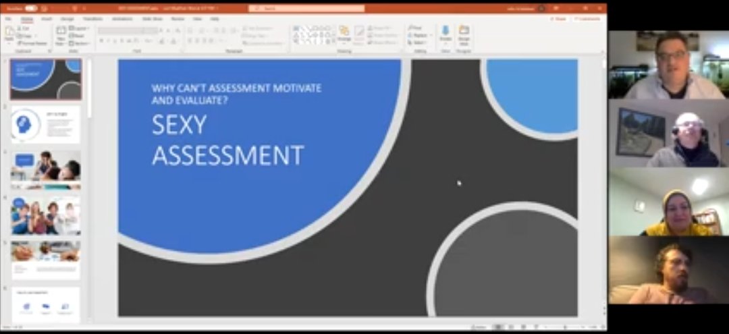Reset the slide formatting

78,36
